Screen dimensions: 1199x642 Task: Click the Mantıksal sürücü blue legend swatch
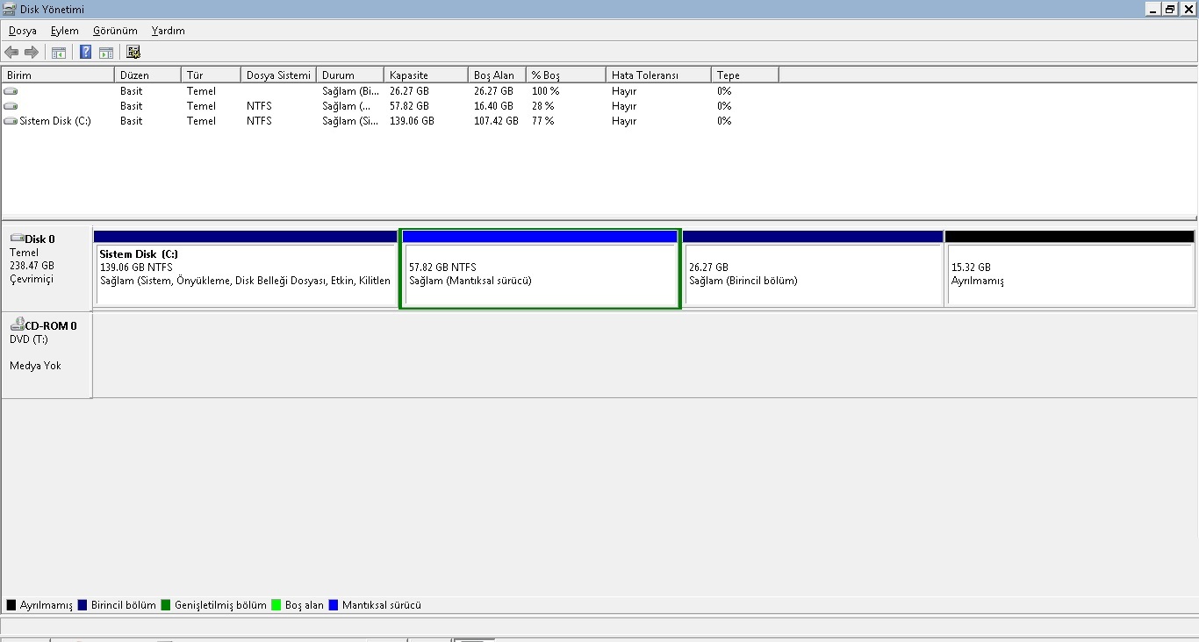(334, 605)
